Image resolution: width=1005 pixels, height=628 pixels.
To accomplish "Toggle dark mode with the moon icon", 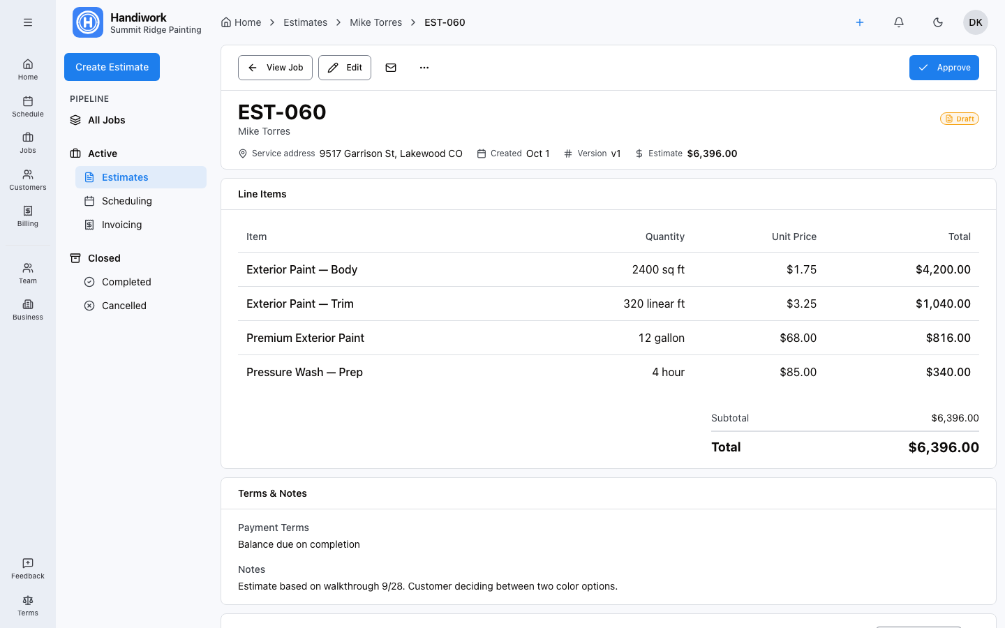I will 938,22.
